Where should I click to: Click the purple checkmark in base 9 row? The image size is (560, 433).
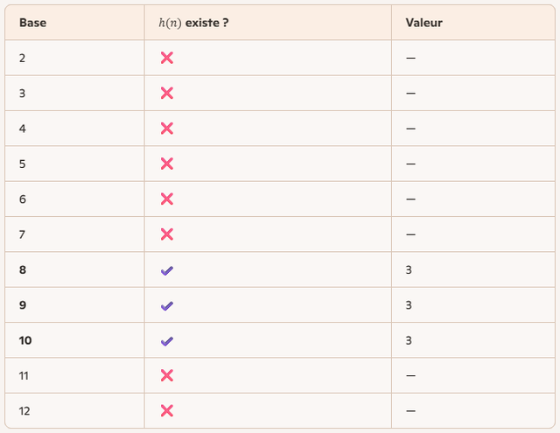click(x=167, y=306)
